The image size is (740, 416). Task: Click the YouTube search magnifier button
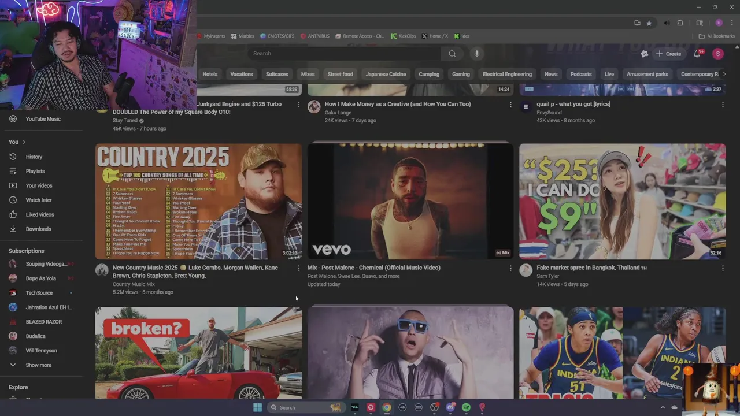(452, 54)
